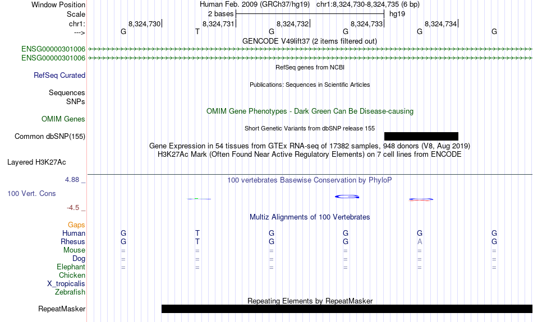Select the Chicken alignment row label
533x322 pixels.
tap(72, 275)
